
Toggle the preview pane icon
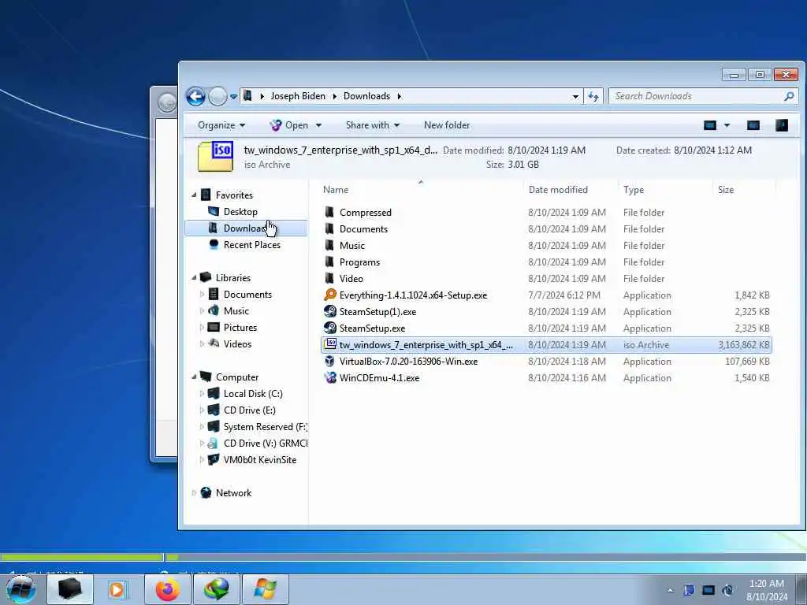[753, 125]
